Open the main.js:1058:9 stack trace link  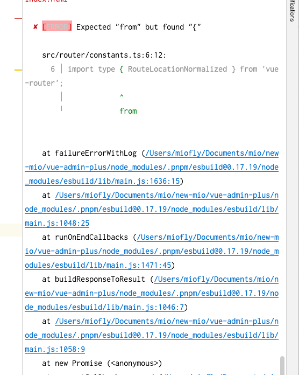coord(152,335)
